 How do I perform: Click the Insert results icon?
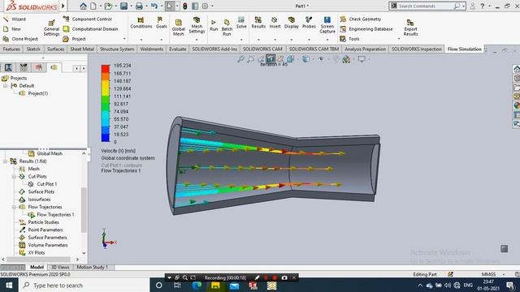(x=275, y=23)
